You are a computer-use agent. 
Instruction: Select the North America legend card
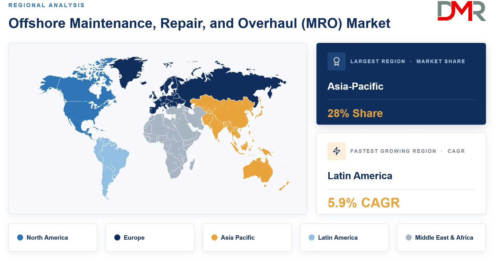point(53,237)
